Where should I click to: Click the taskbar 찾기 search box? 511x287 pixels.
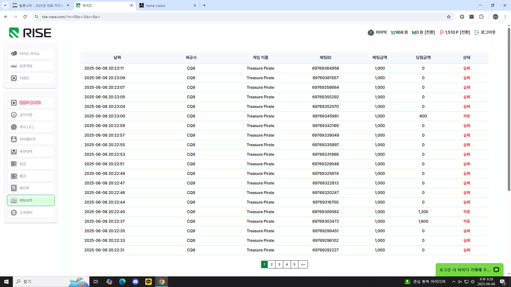coord(51,282)
